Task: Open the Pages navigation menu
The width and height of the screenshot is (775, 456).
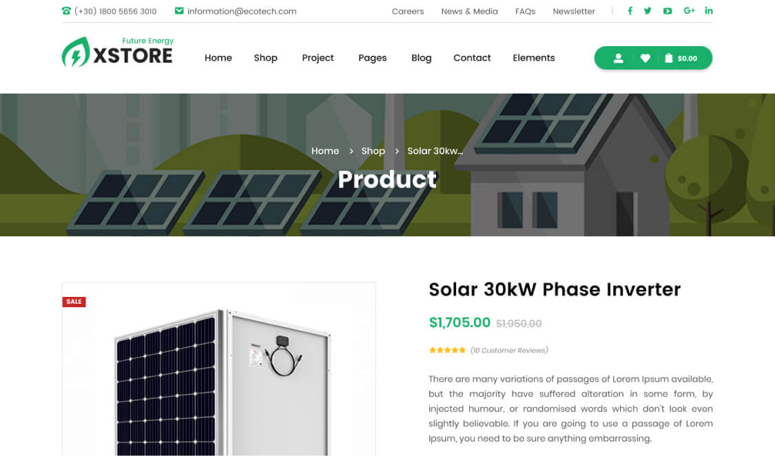Action: click(372, 58)
